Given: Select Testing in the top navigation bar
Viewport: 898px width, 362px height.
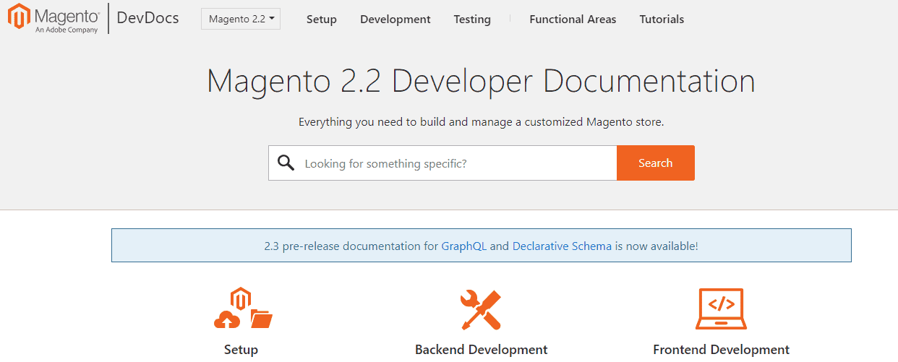Looking at the screenshot, I should 471,20.
